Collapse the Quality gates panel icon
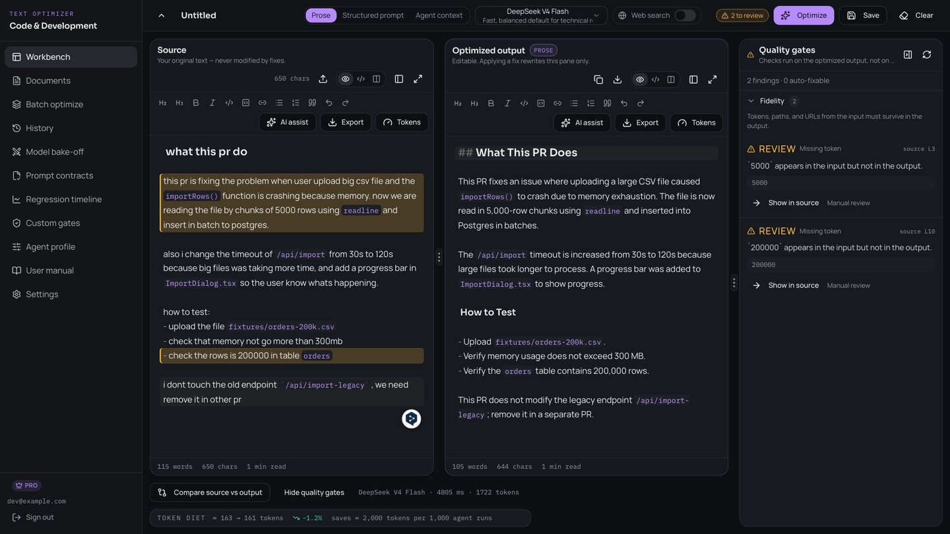950x534 pixels. (908, 55)
